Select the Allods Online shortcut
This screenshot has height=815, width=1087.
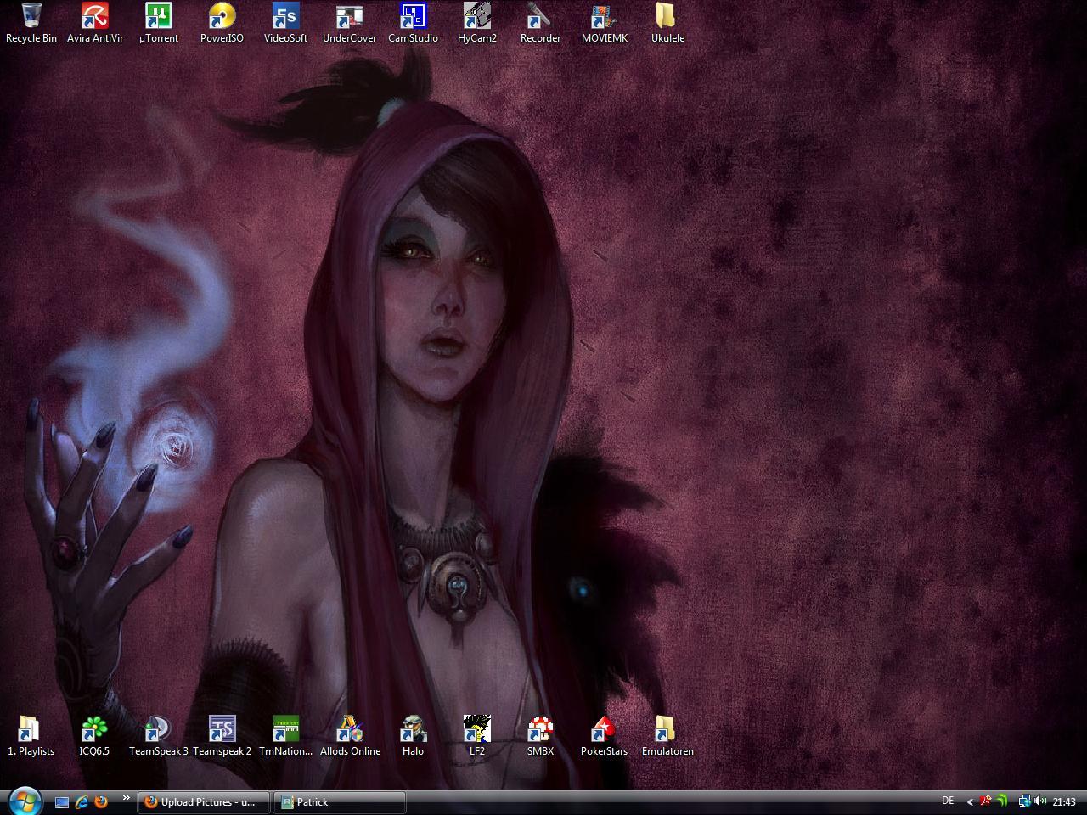[350, 736]
